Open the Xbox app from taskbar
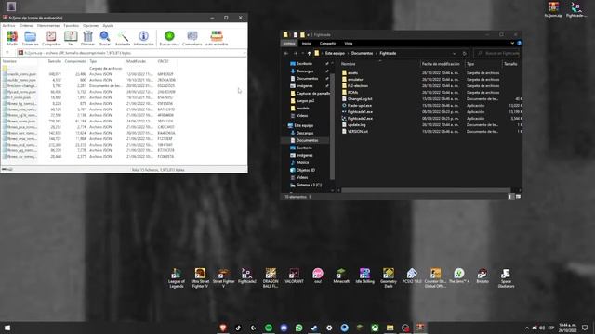This screenshot has width=595, height=334. tap(375, 328)
